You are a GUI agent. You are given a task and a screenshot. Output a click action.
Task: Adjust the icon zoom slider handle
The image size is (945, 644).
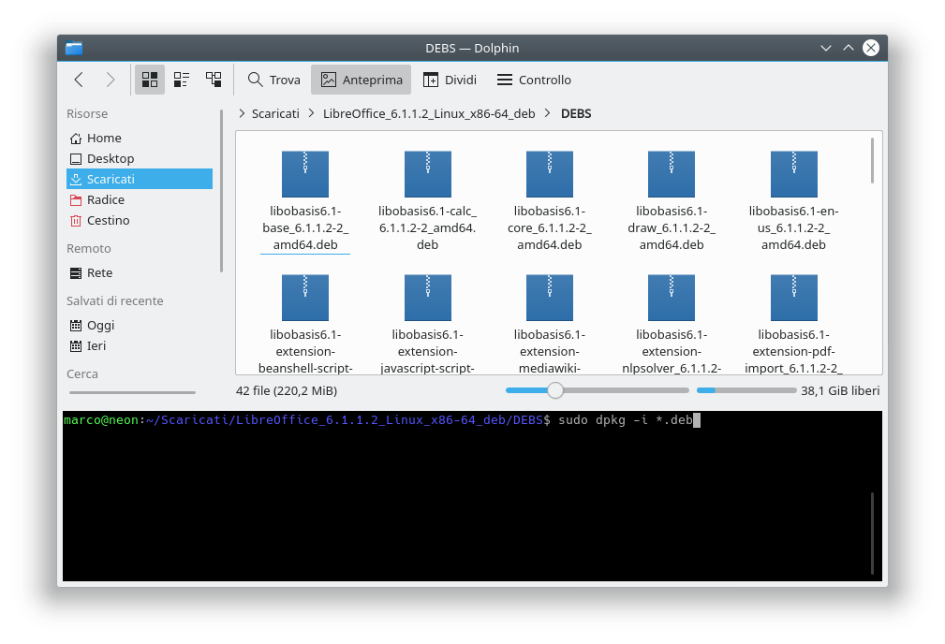555,390
